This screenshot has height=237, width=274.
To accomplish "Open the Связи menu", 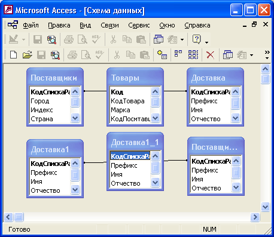I will click(x=109, y=25).
